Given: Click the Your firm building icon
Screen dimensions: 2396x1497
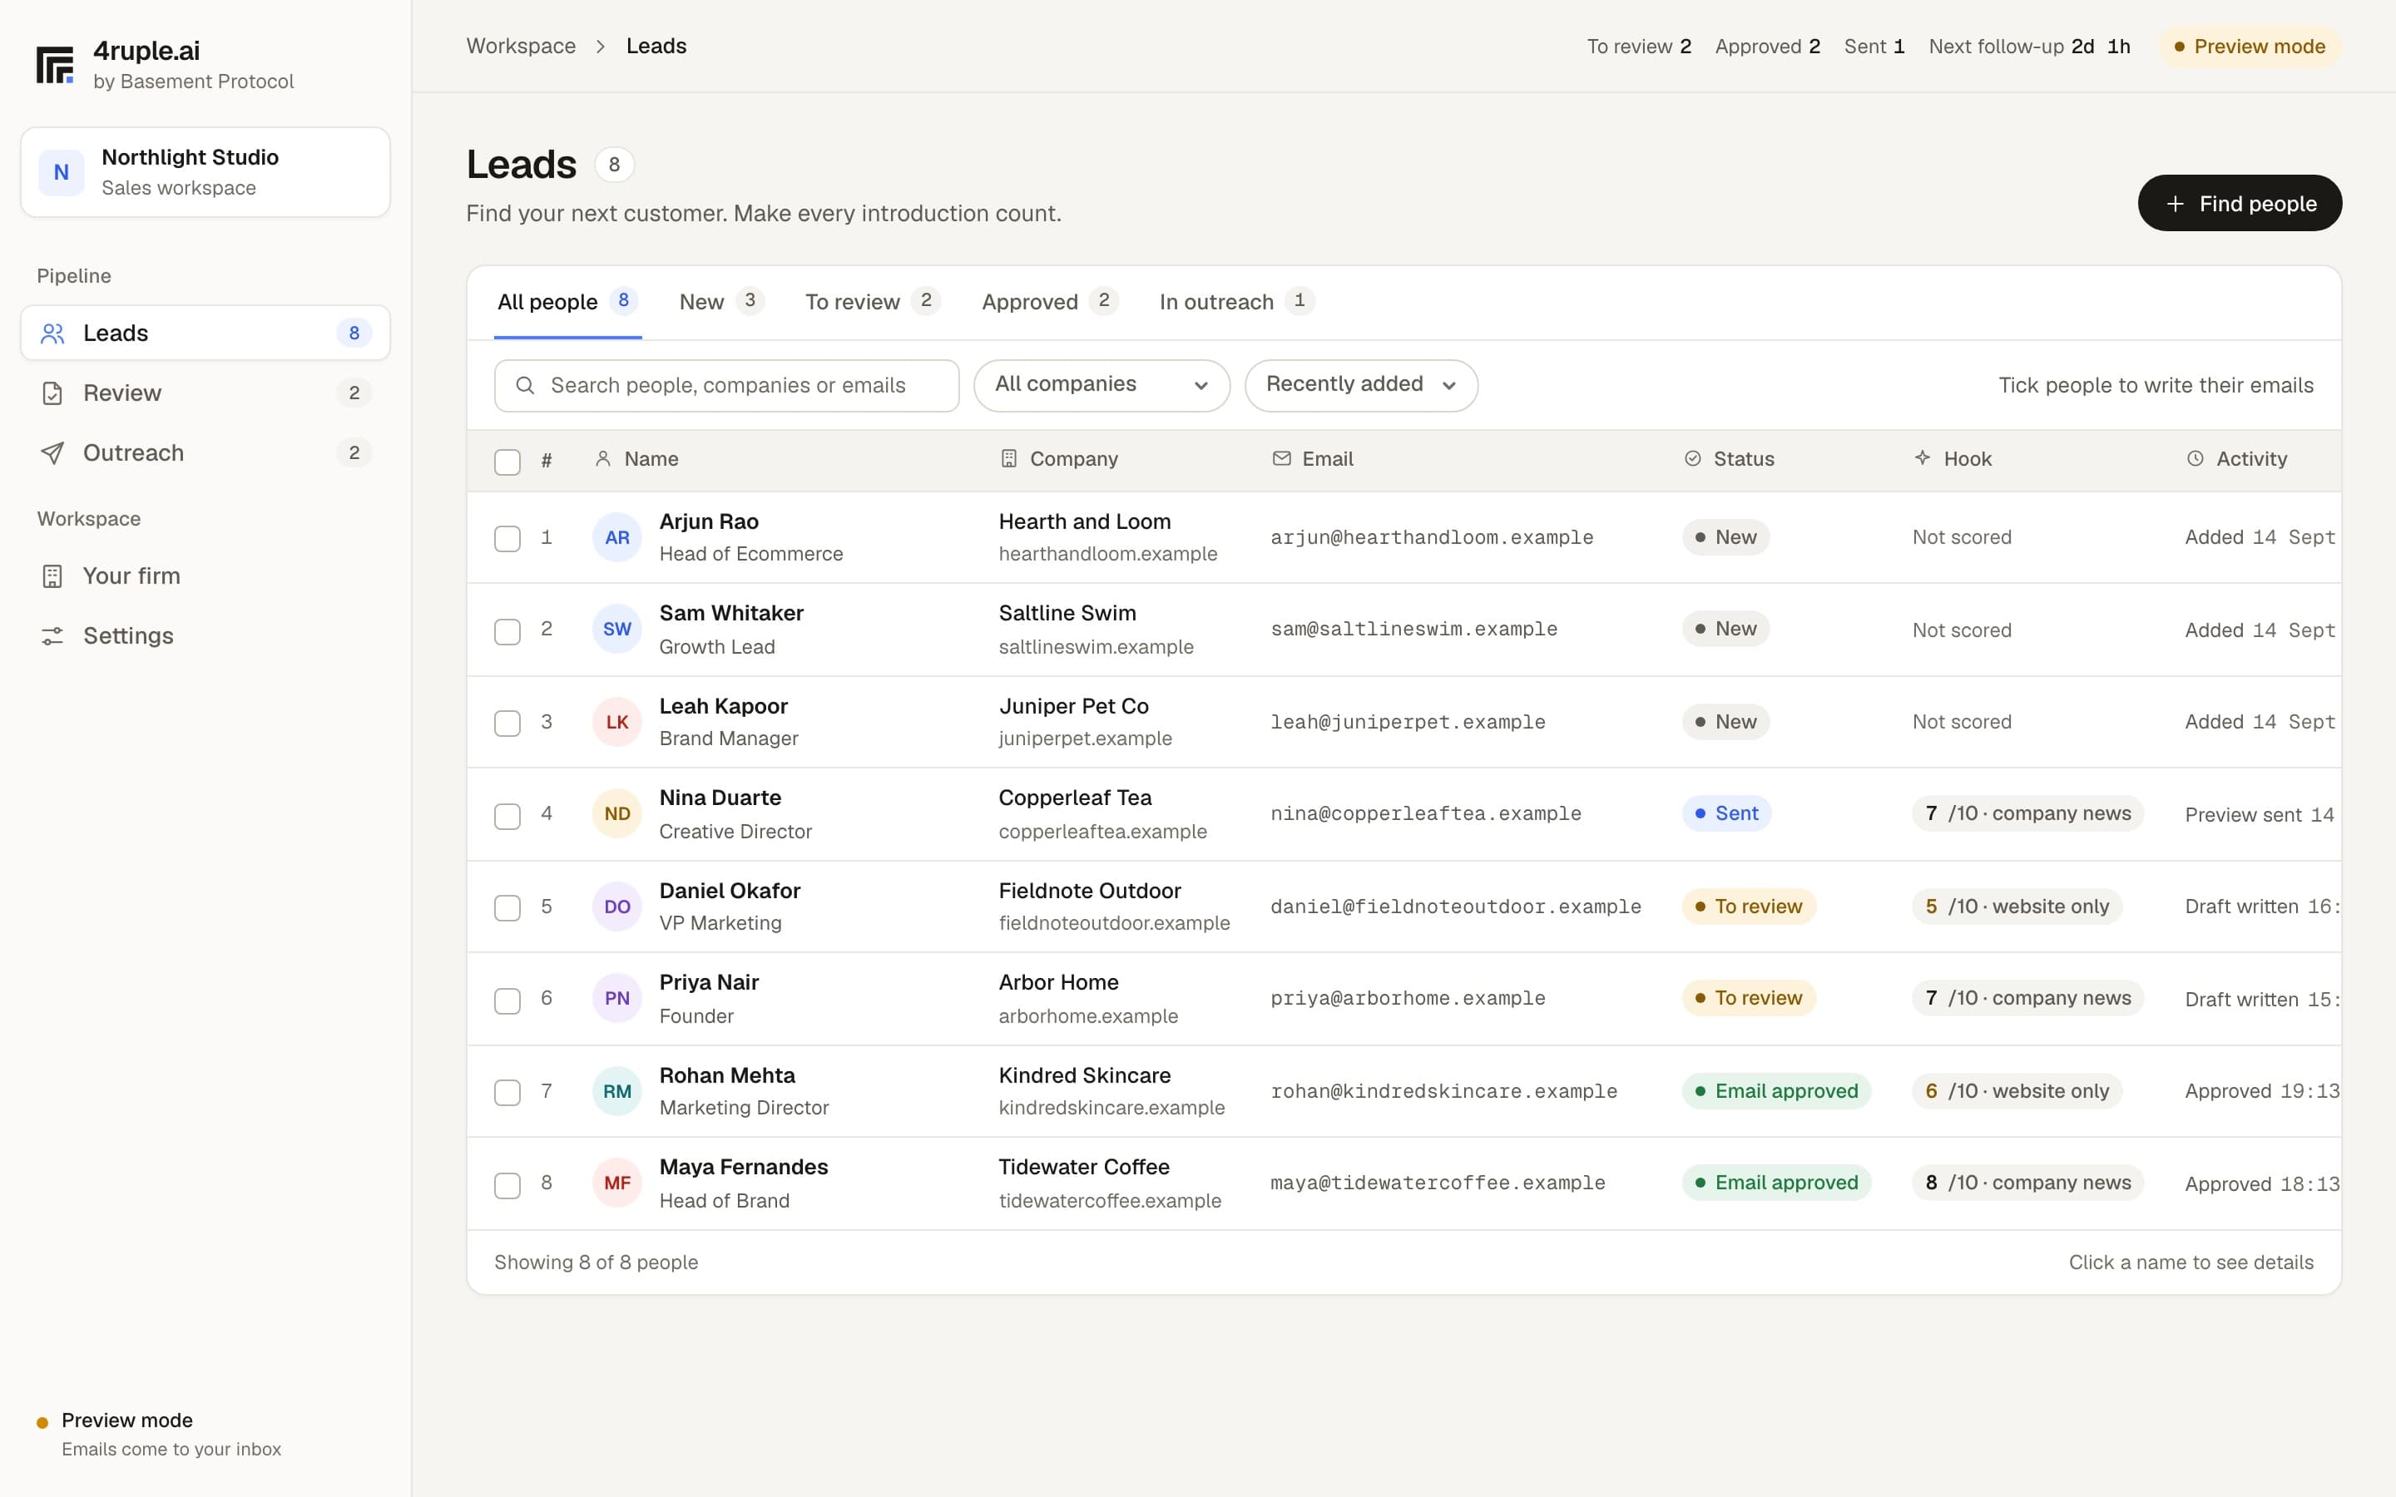Looking at the screenshot, I should [52, 576].
